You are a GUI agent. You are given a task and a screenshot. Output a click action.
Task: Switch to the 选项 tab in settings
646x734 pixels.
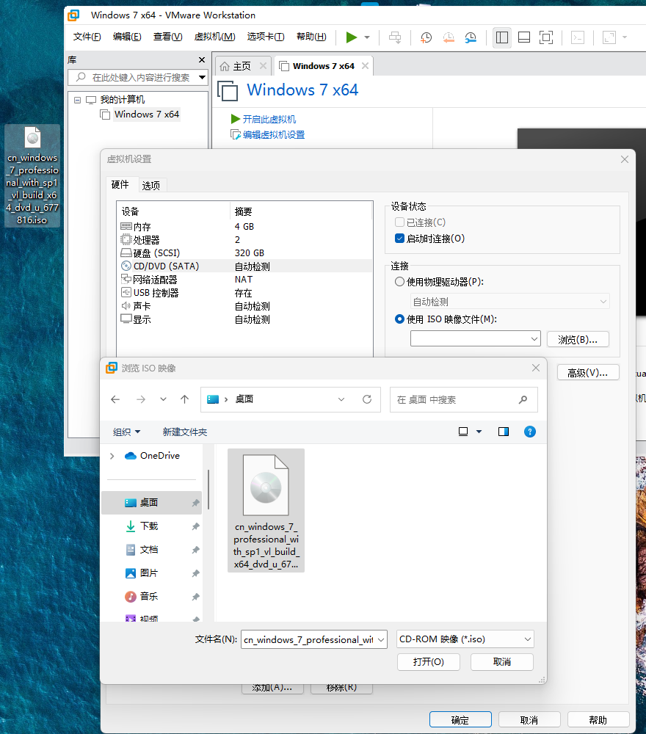click(x=150, y=186)
